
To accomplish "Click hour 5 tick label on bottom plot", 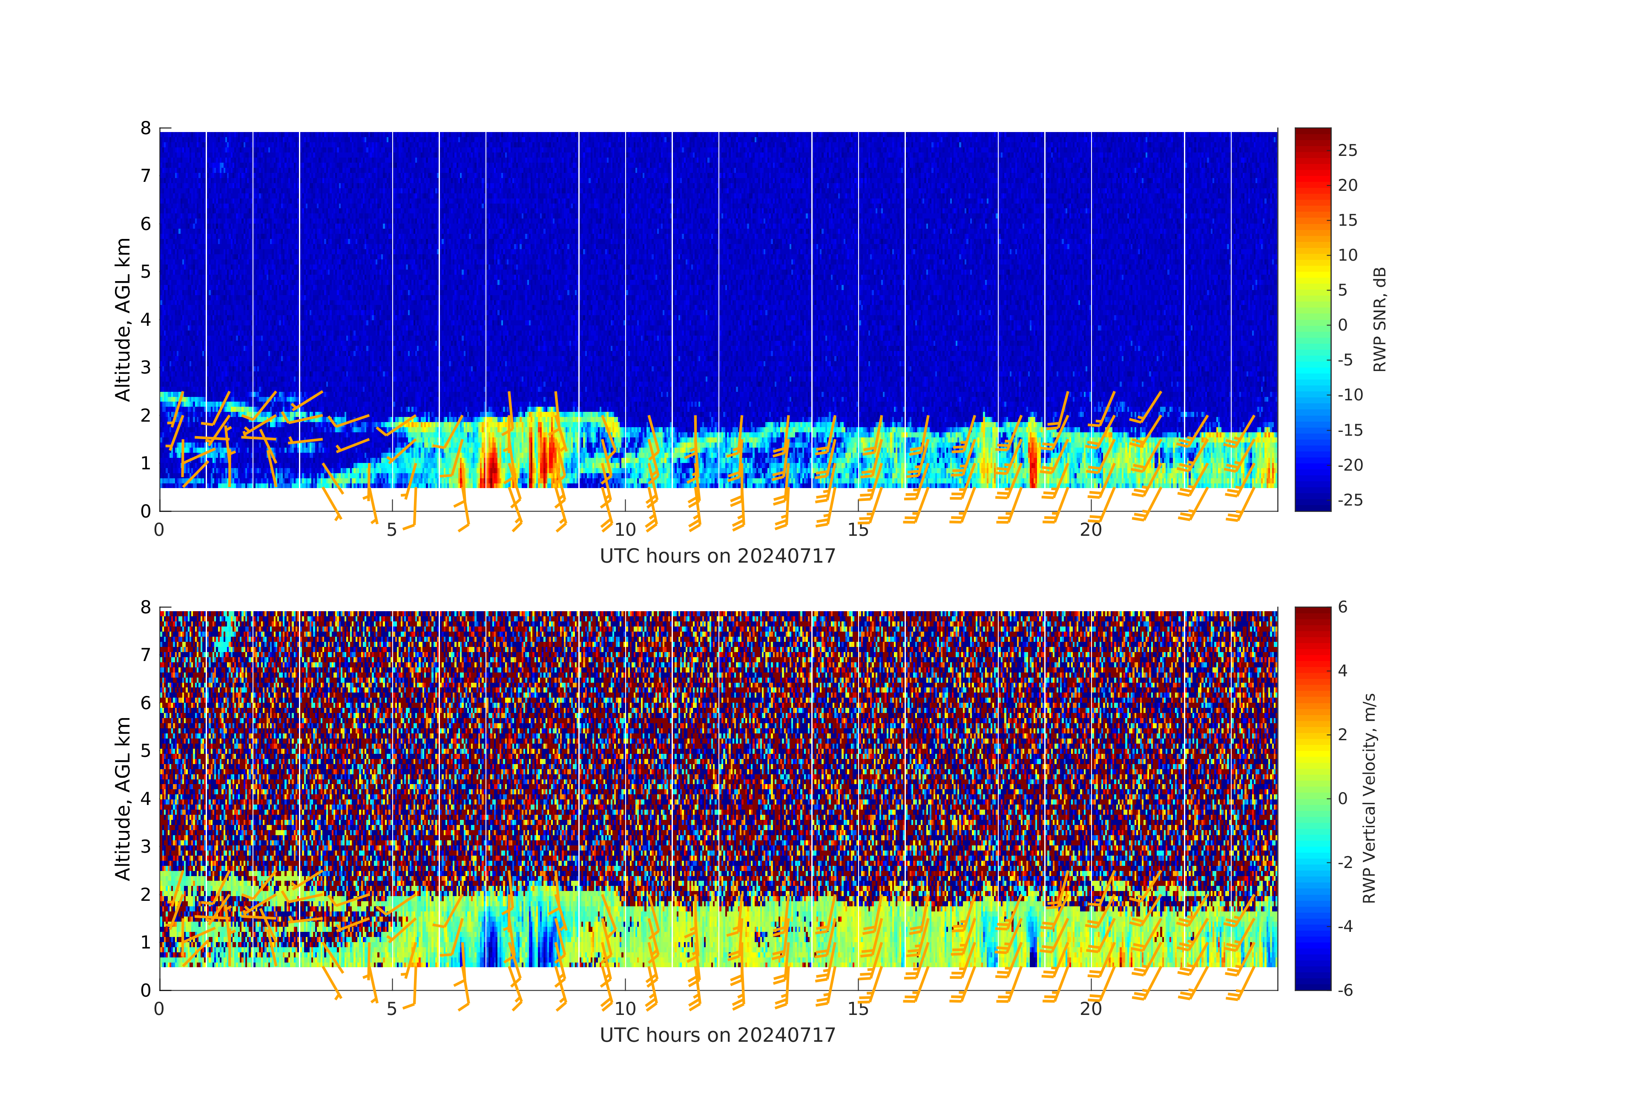I will (x=392, y=1009).
